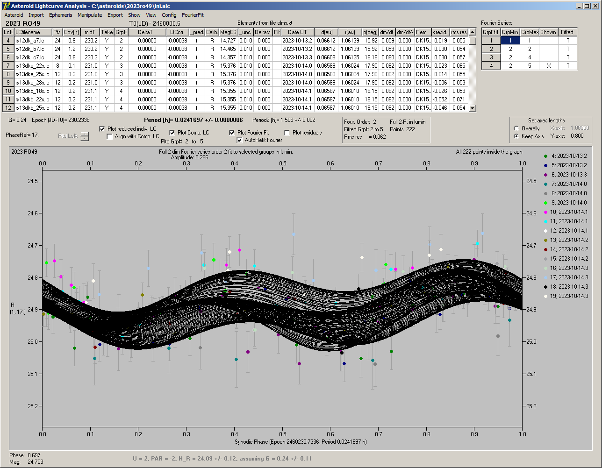Open the Ephemeris menu

tap(61, 15)
